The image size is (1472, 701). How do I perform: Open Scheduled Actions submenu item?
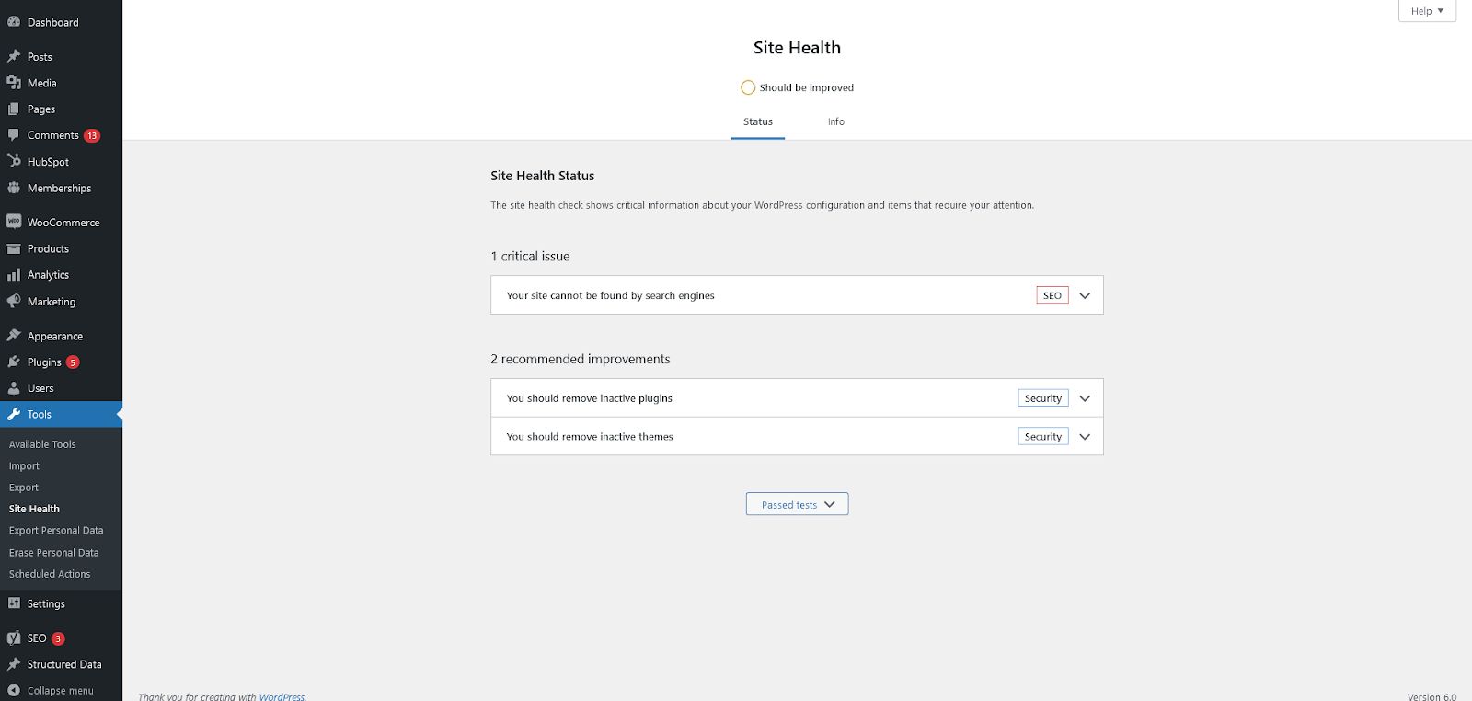click(50, 574)
